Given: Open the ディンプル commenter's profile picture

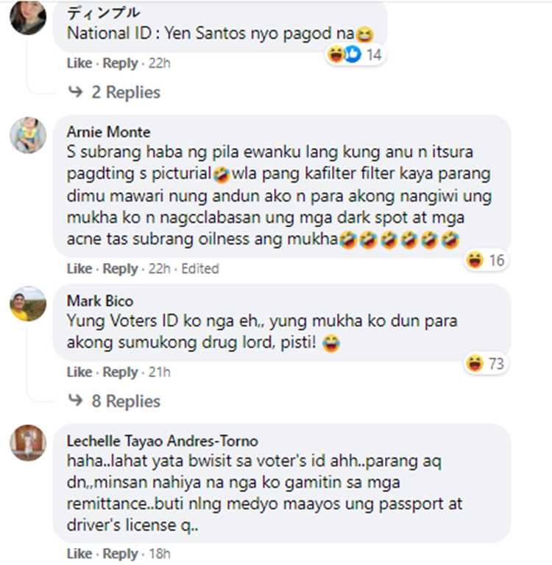Looking at the screenshot, I should coord(28,17).
